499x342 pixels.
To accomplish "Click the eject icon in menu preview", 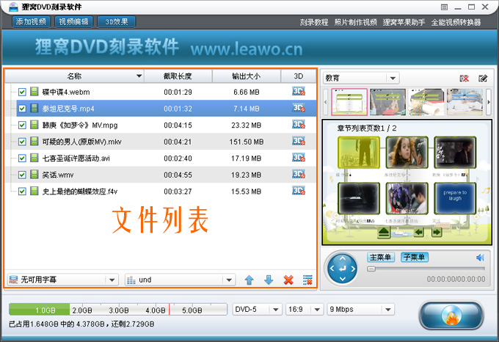I will [x=384, y=233].
